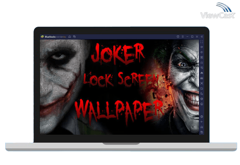Viewport: 240px width, 165px height.
Task: Click the BlueStacks logo in title bar
Action: coord(42,37)
